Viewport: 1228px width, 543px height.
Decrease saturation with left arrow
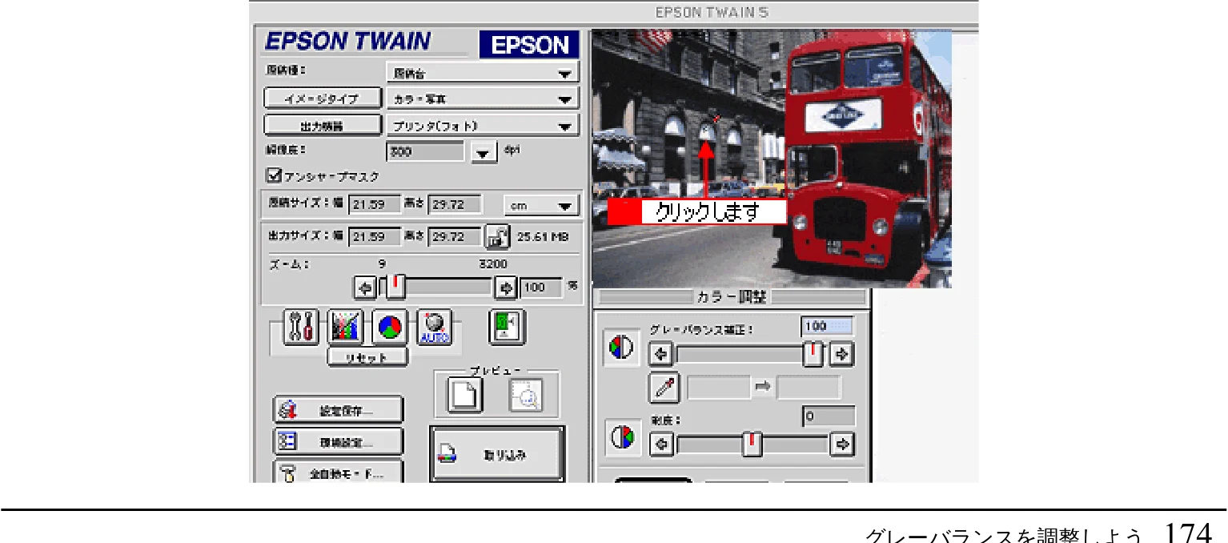point(660,444)
